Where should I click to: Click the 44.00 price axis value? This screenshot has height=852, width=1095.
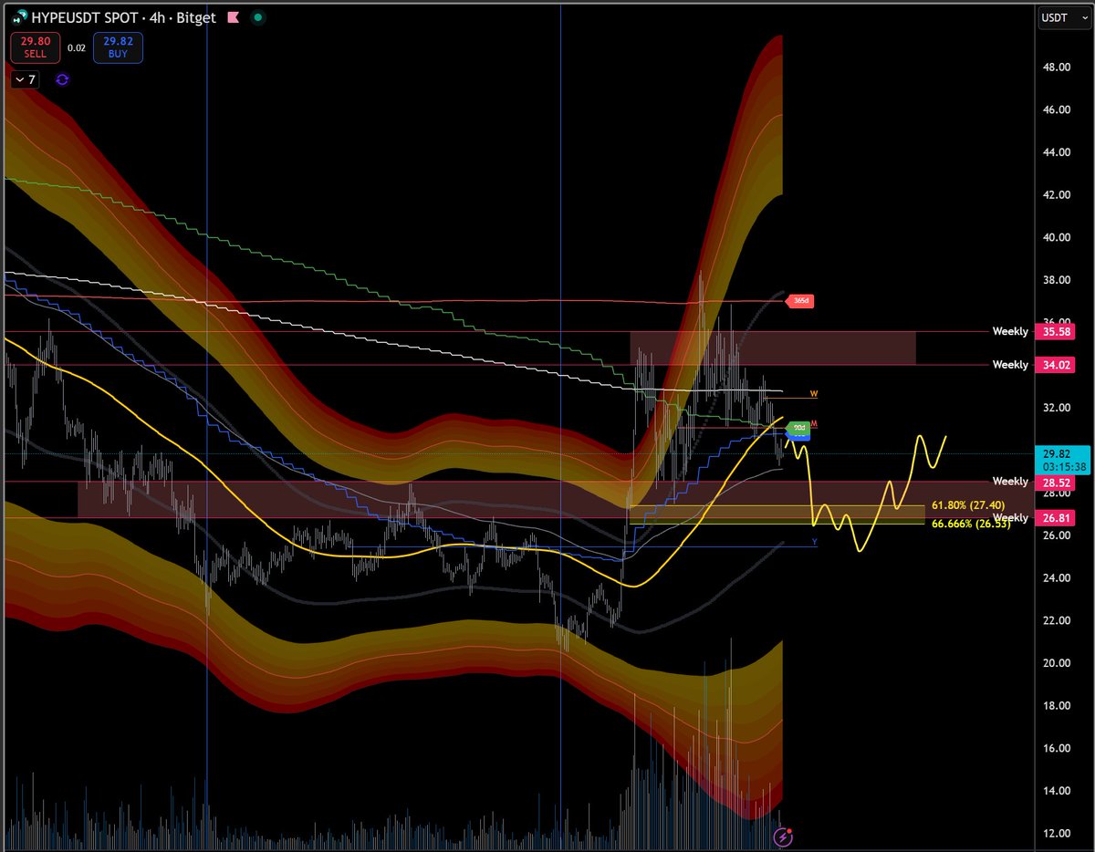[1058, 152]
